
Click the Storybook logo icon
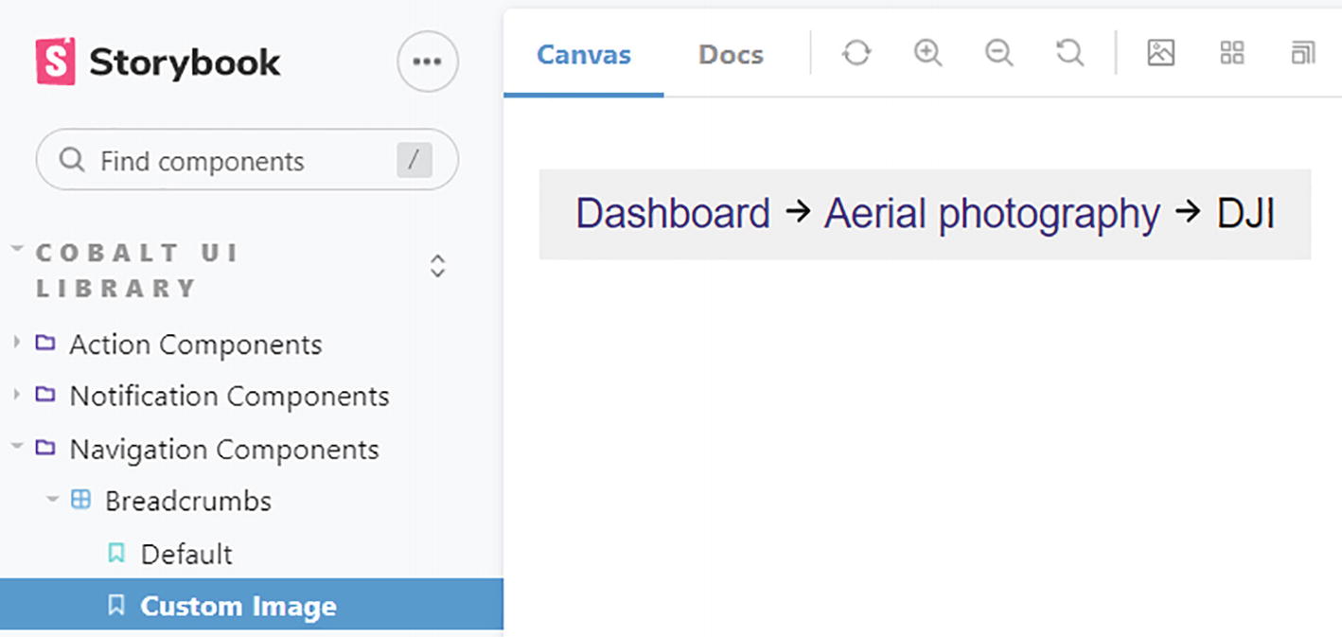click(55, 62)
